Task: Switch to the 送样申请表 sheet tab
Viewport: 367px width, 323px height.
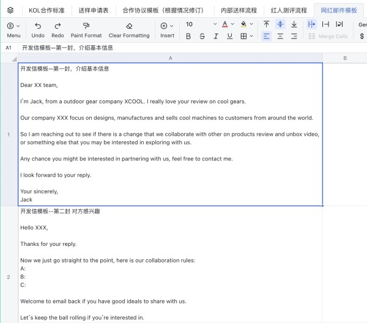Action: coord(94,10)
